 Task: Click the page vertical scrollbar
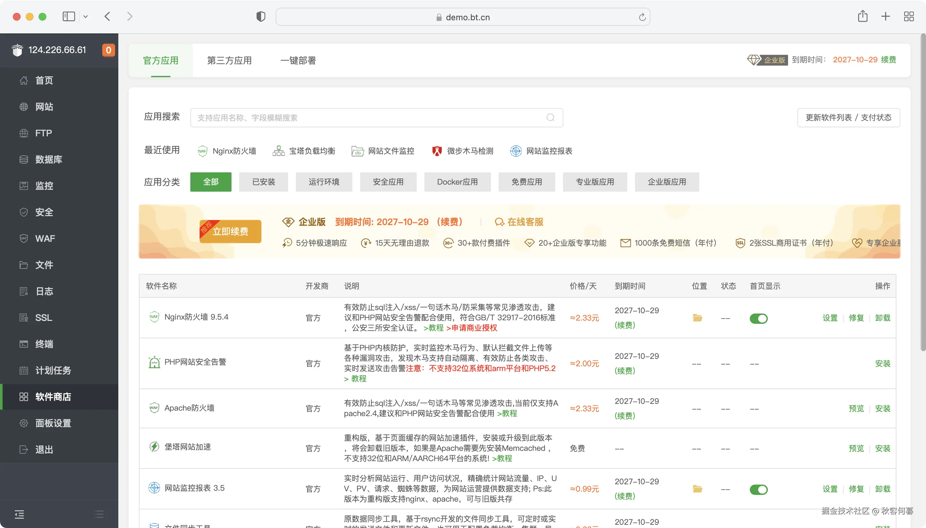[x=923, y=192]
